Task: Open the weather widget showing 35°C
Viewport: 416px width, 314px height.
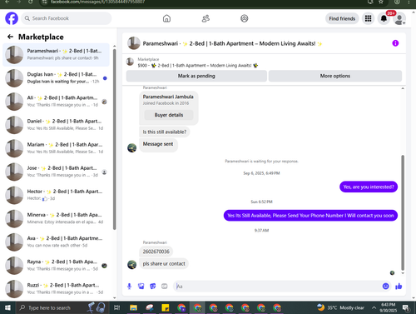Action: pos(340,307)
